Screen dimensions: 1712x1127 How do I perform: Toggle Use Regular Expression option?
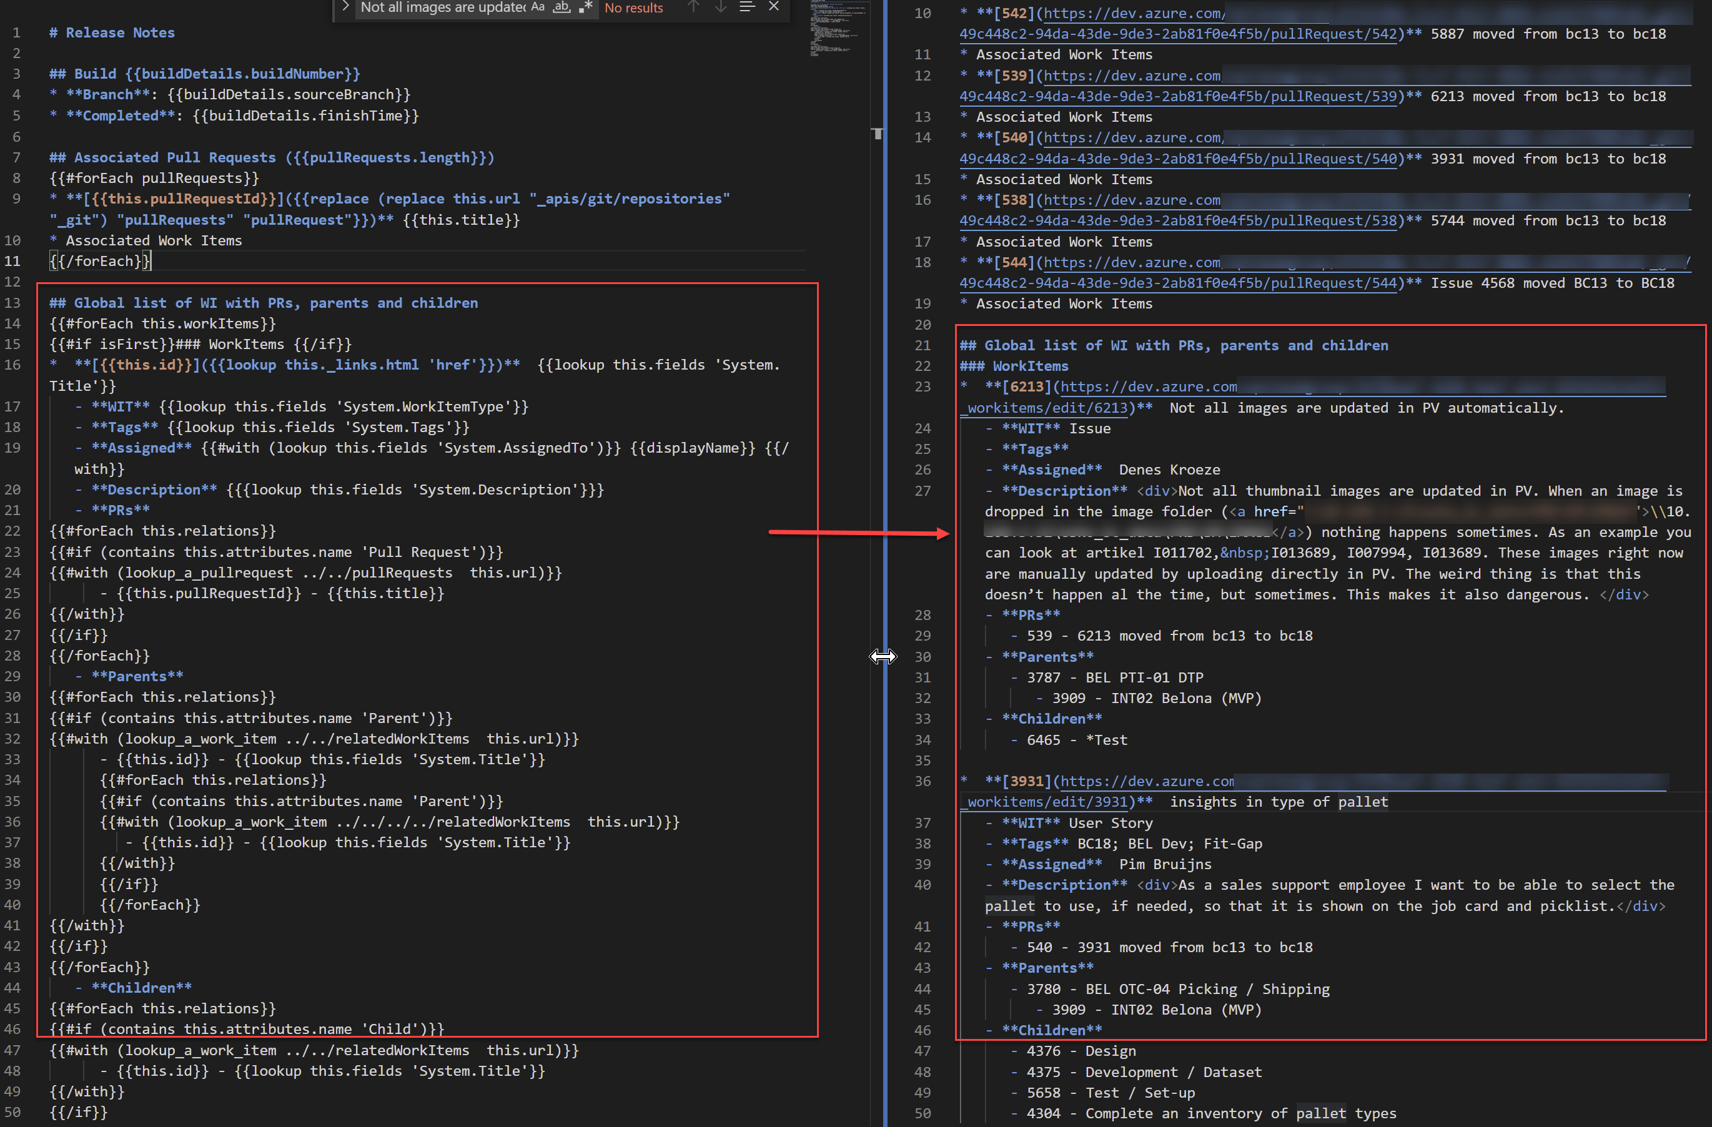[585, 7]
